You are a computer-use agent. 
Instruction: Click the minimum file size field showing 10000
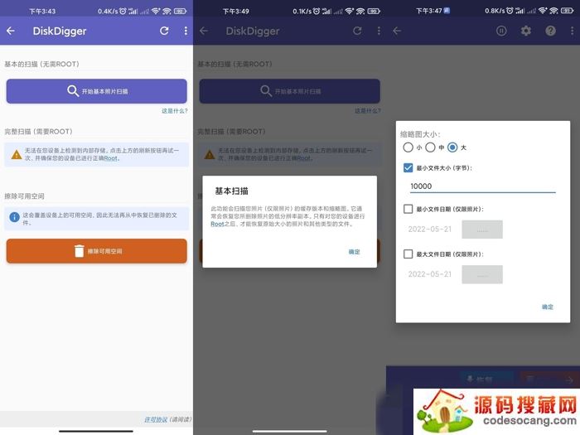(482, 186)
